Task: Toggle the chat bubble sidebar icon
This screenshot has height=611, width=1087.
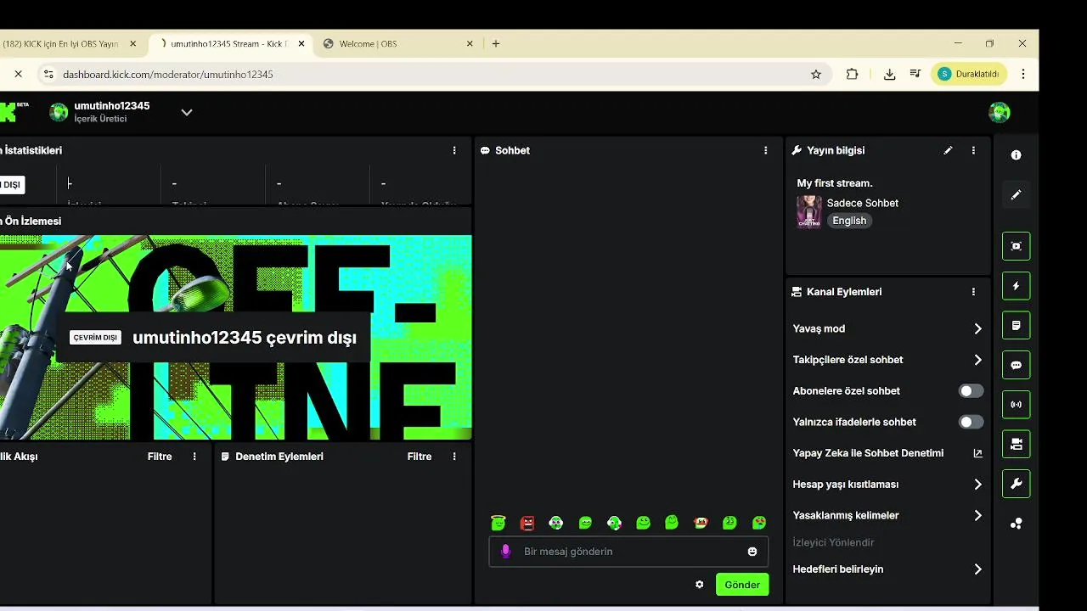Action: (1016, 365)
